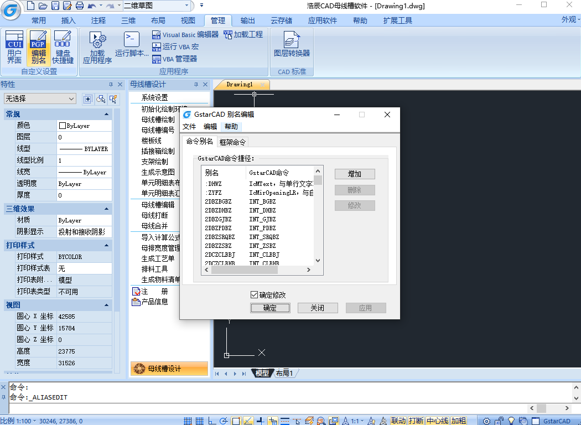The width and height of the screenshot is (581, 425).
Task: Open the 框架命令 tab in dialog
Action: click(x=232, y=142)
